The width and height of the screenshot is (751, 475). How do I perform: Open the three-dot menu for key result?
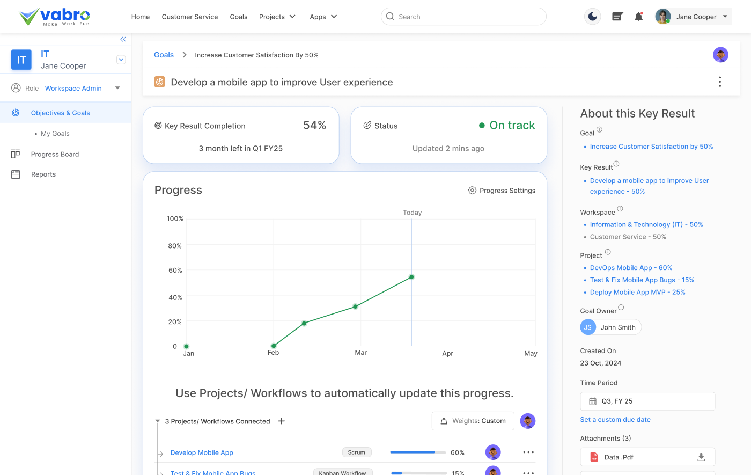point(719,82)
